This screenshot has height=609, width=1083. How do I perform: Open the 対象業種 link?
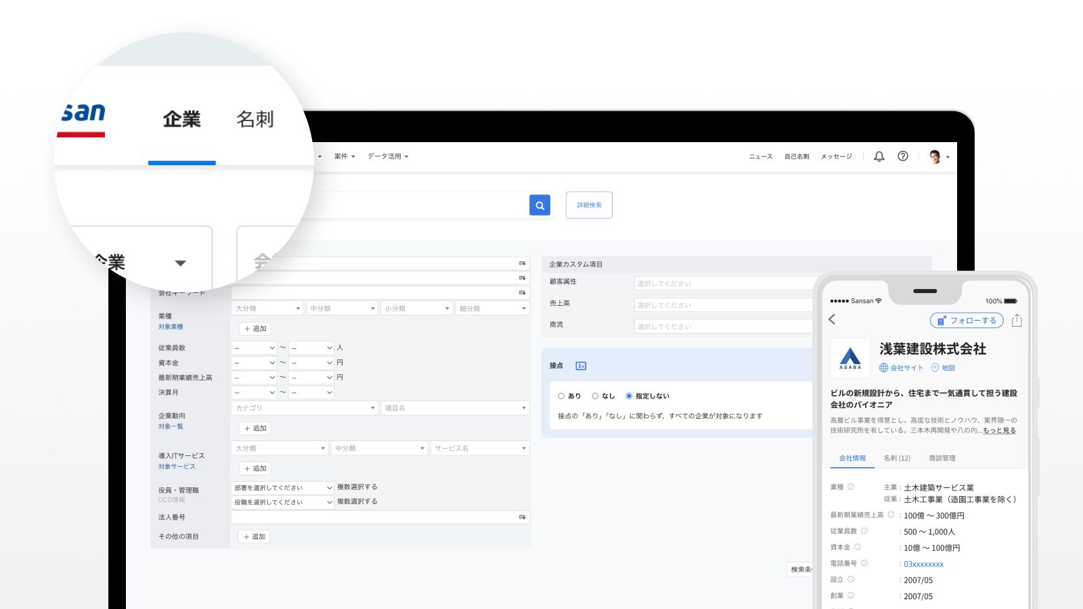171,328
